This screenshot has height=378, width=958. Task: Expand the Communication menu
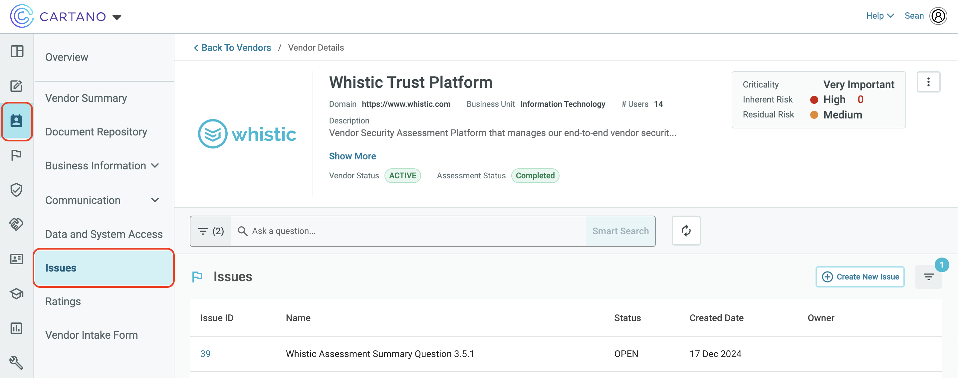click(103, 200)
